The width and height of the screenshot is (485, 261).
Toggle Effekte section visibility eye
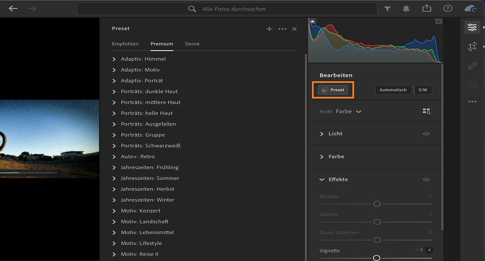[x=426, y=179]
